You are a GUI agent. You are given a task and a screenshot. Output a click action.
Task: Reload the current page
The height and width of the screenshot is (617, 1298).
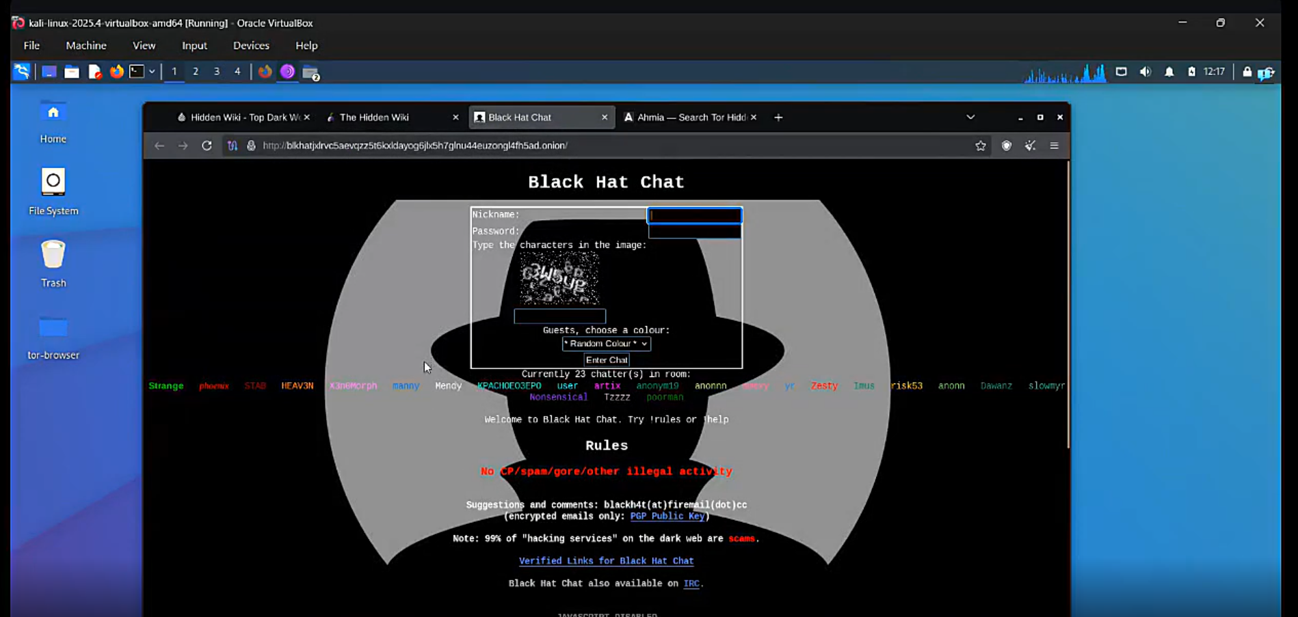207,146
